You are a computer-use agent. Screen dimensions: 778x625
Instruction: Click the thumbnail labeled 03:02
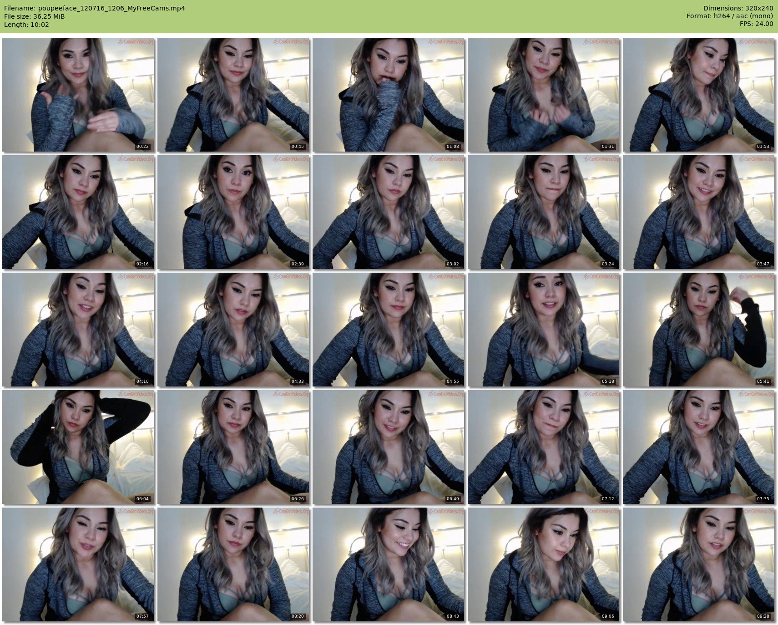tap(389, 212)
